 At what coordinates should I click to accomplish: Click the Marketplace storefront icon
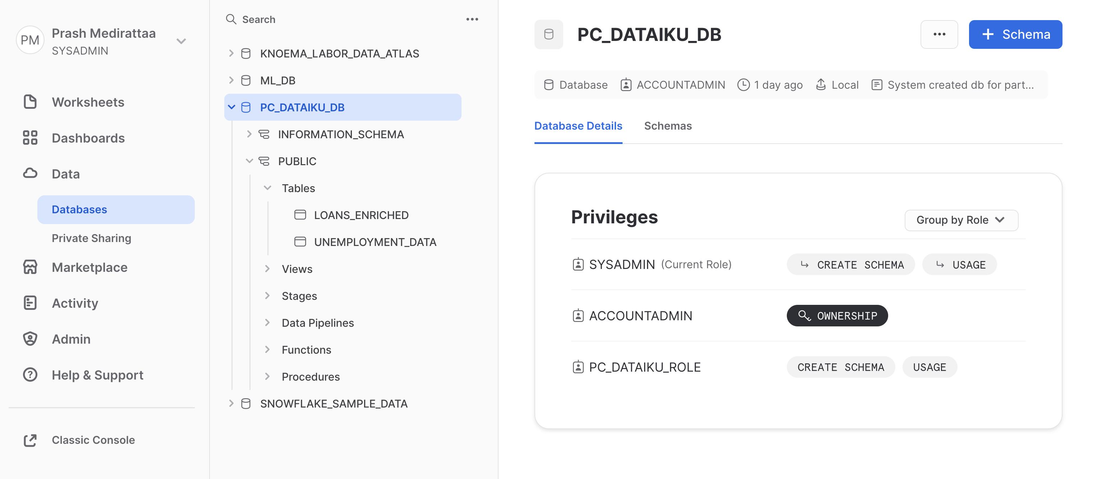(30, 267)
